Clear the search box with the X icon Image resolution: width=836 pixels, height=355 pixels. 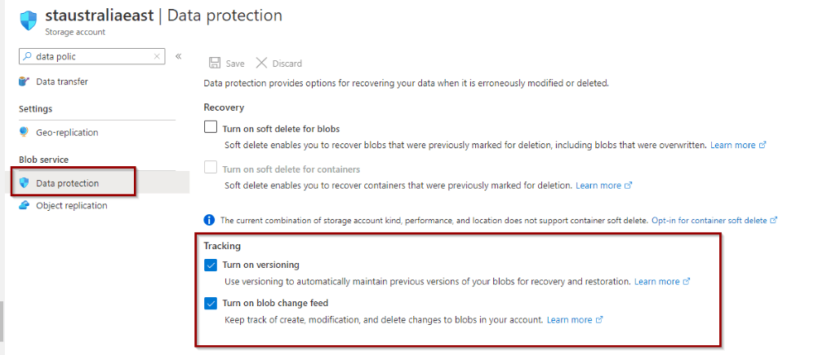pos(157,56)
